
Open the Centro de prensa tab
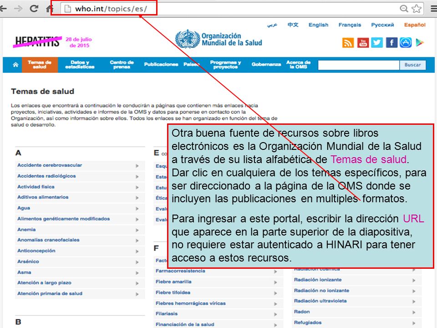[122, 65]
